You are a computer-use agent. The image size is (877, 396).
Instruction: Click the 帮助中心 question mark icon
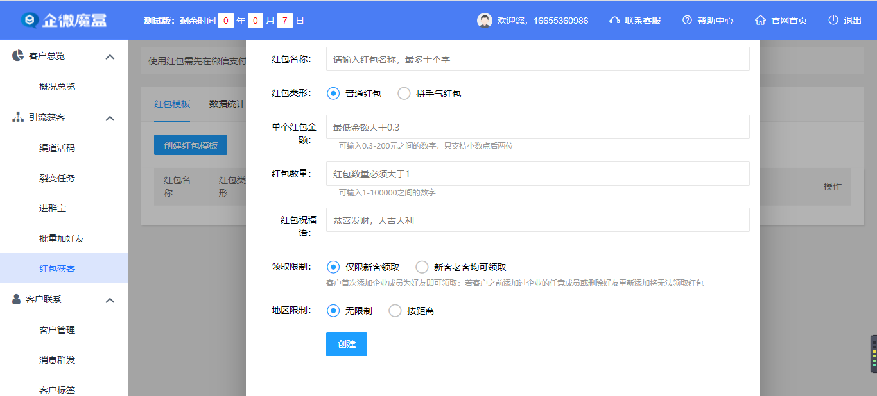tap(687, 21)
